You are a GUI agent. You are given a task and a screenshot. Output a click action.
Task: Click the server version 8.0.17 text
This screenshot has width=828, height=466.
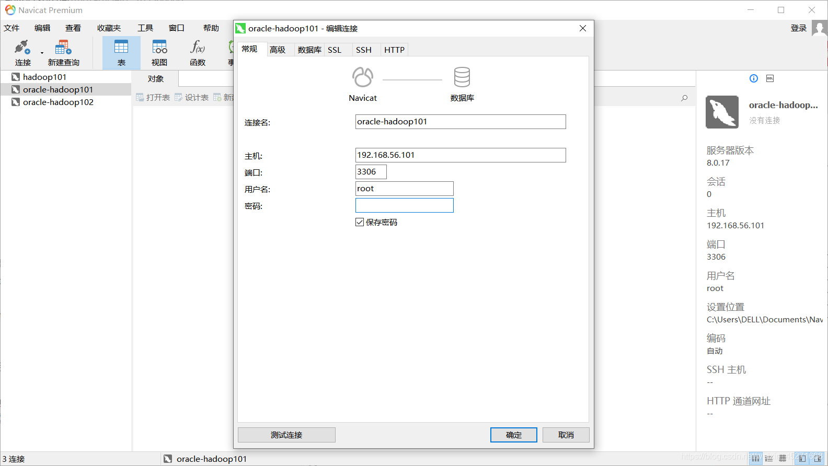tap(718, 162)
